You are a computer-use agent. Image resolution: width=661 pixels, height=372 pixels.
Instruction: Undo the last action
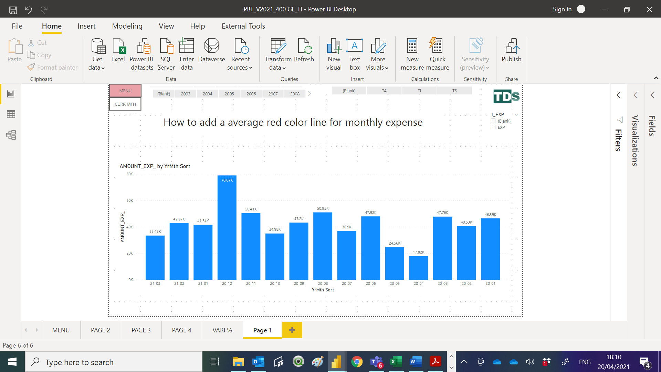click(x=29, y=10)
